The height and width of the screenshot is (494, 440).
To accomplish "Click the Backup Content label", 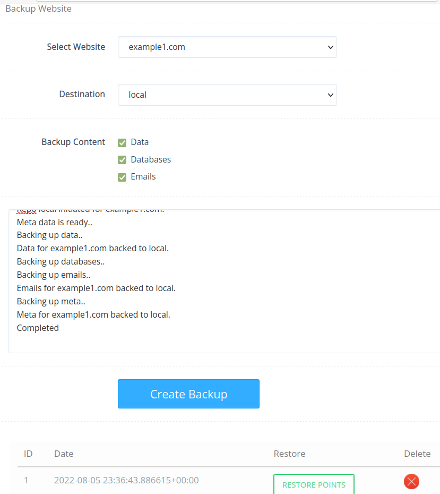I will coord(73,142).
